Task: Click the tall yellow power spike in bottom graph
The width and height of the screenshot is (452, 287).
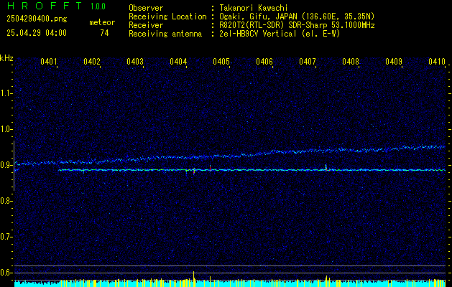Action: 194,278
